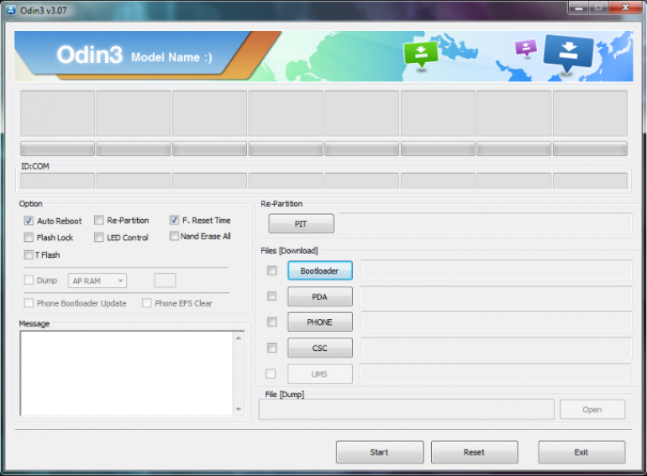Check the box beside Bootloader button
Viewport: 647px width, 476px height.
[272, 270]
